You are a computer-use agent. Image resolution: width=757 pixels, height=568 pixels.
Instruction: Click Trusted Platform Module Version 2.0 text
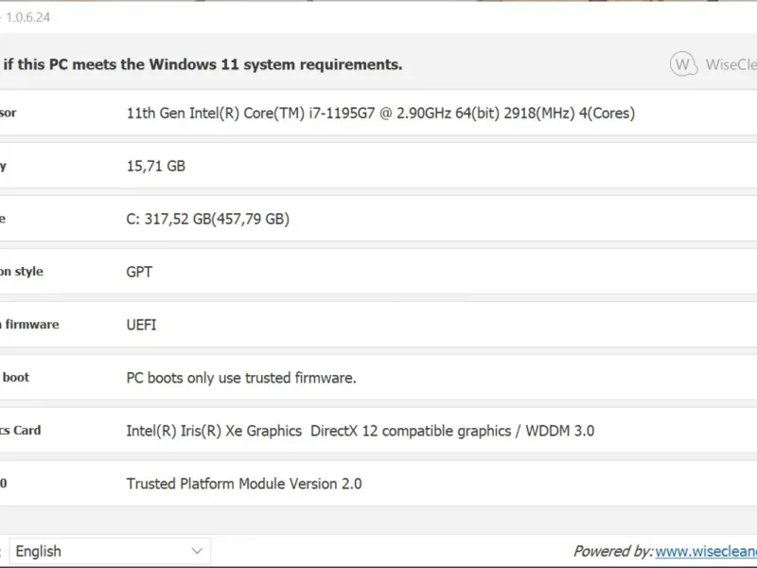click(x=244, y=484)
